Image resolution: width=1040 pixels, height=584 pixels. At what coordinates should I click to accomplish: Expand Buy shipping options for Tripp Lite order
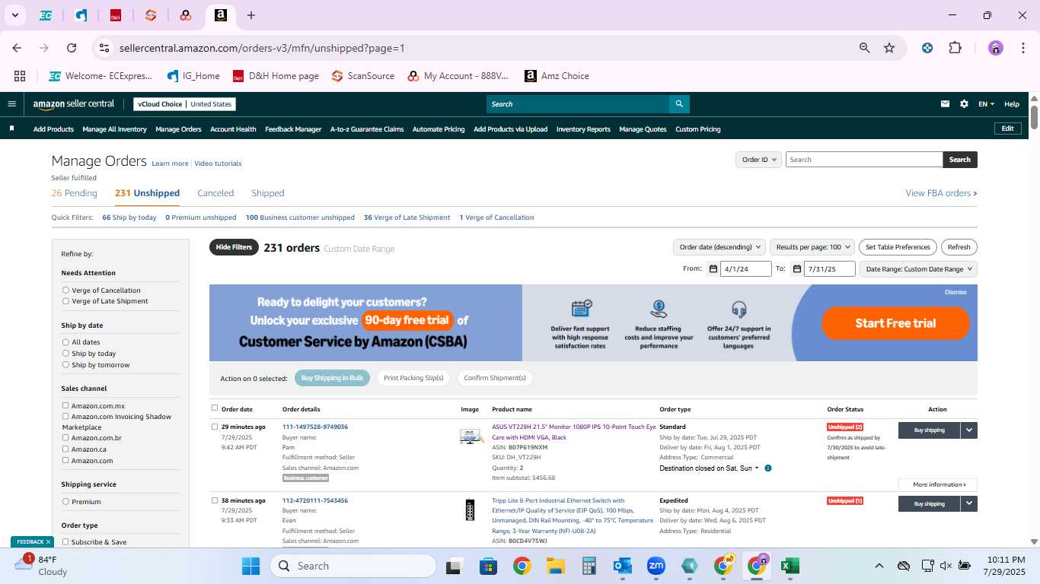coord(969,503)
